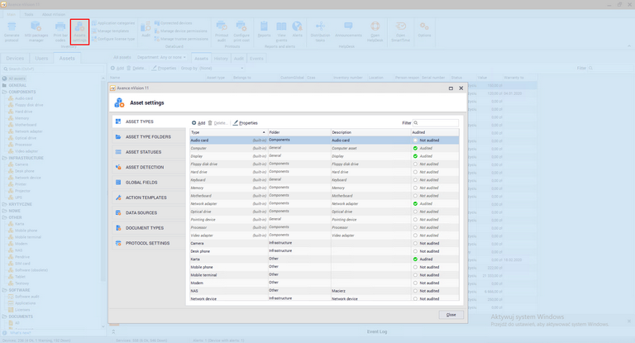
Task: Click the Asset Type Folders folder icon
Action: point(118,136)
